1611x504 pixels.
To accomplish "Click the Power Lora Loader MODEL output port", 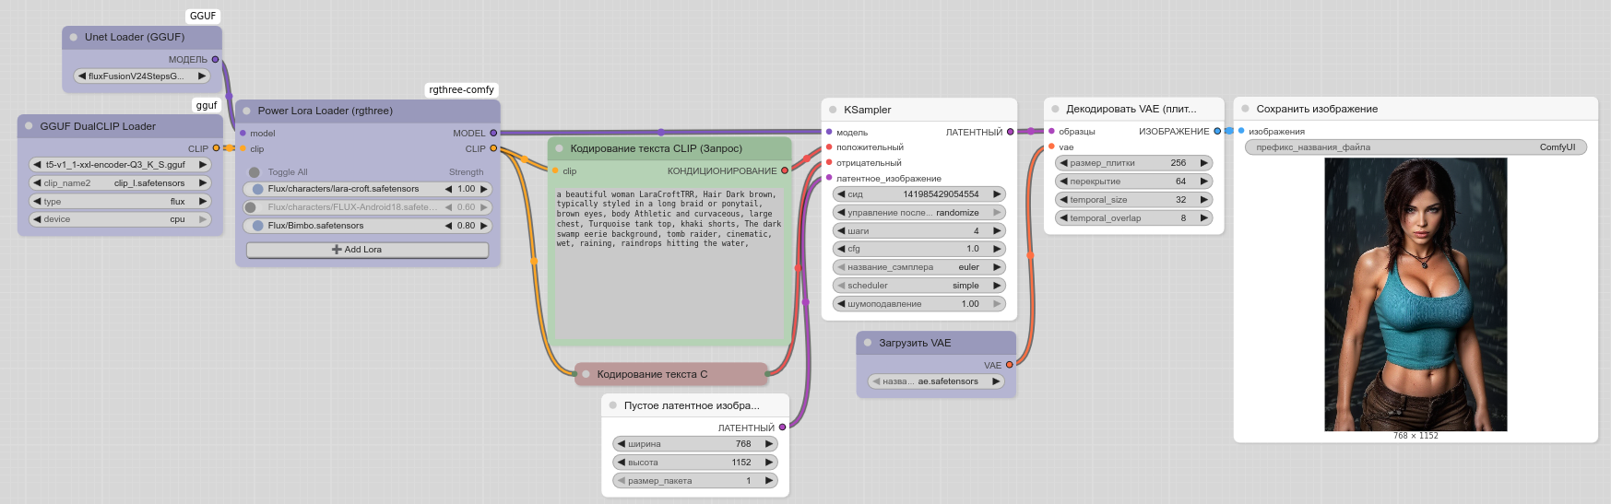I will 493,133.
